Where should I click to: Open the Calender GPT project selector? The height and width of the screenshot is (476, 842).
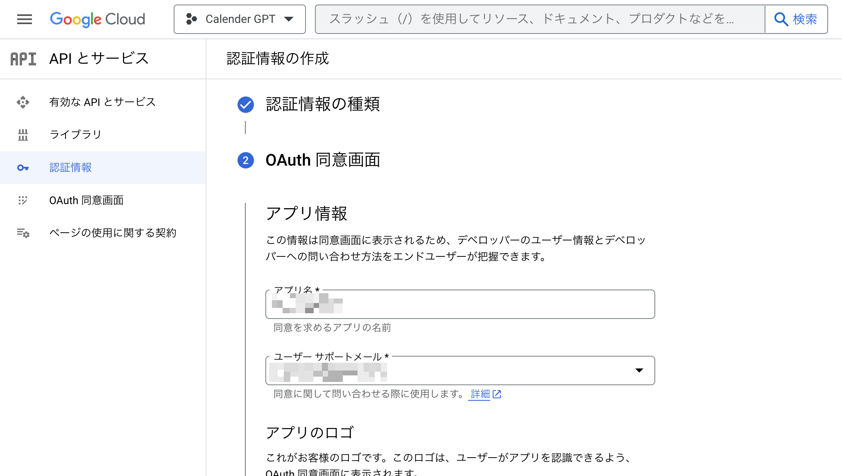240,19
